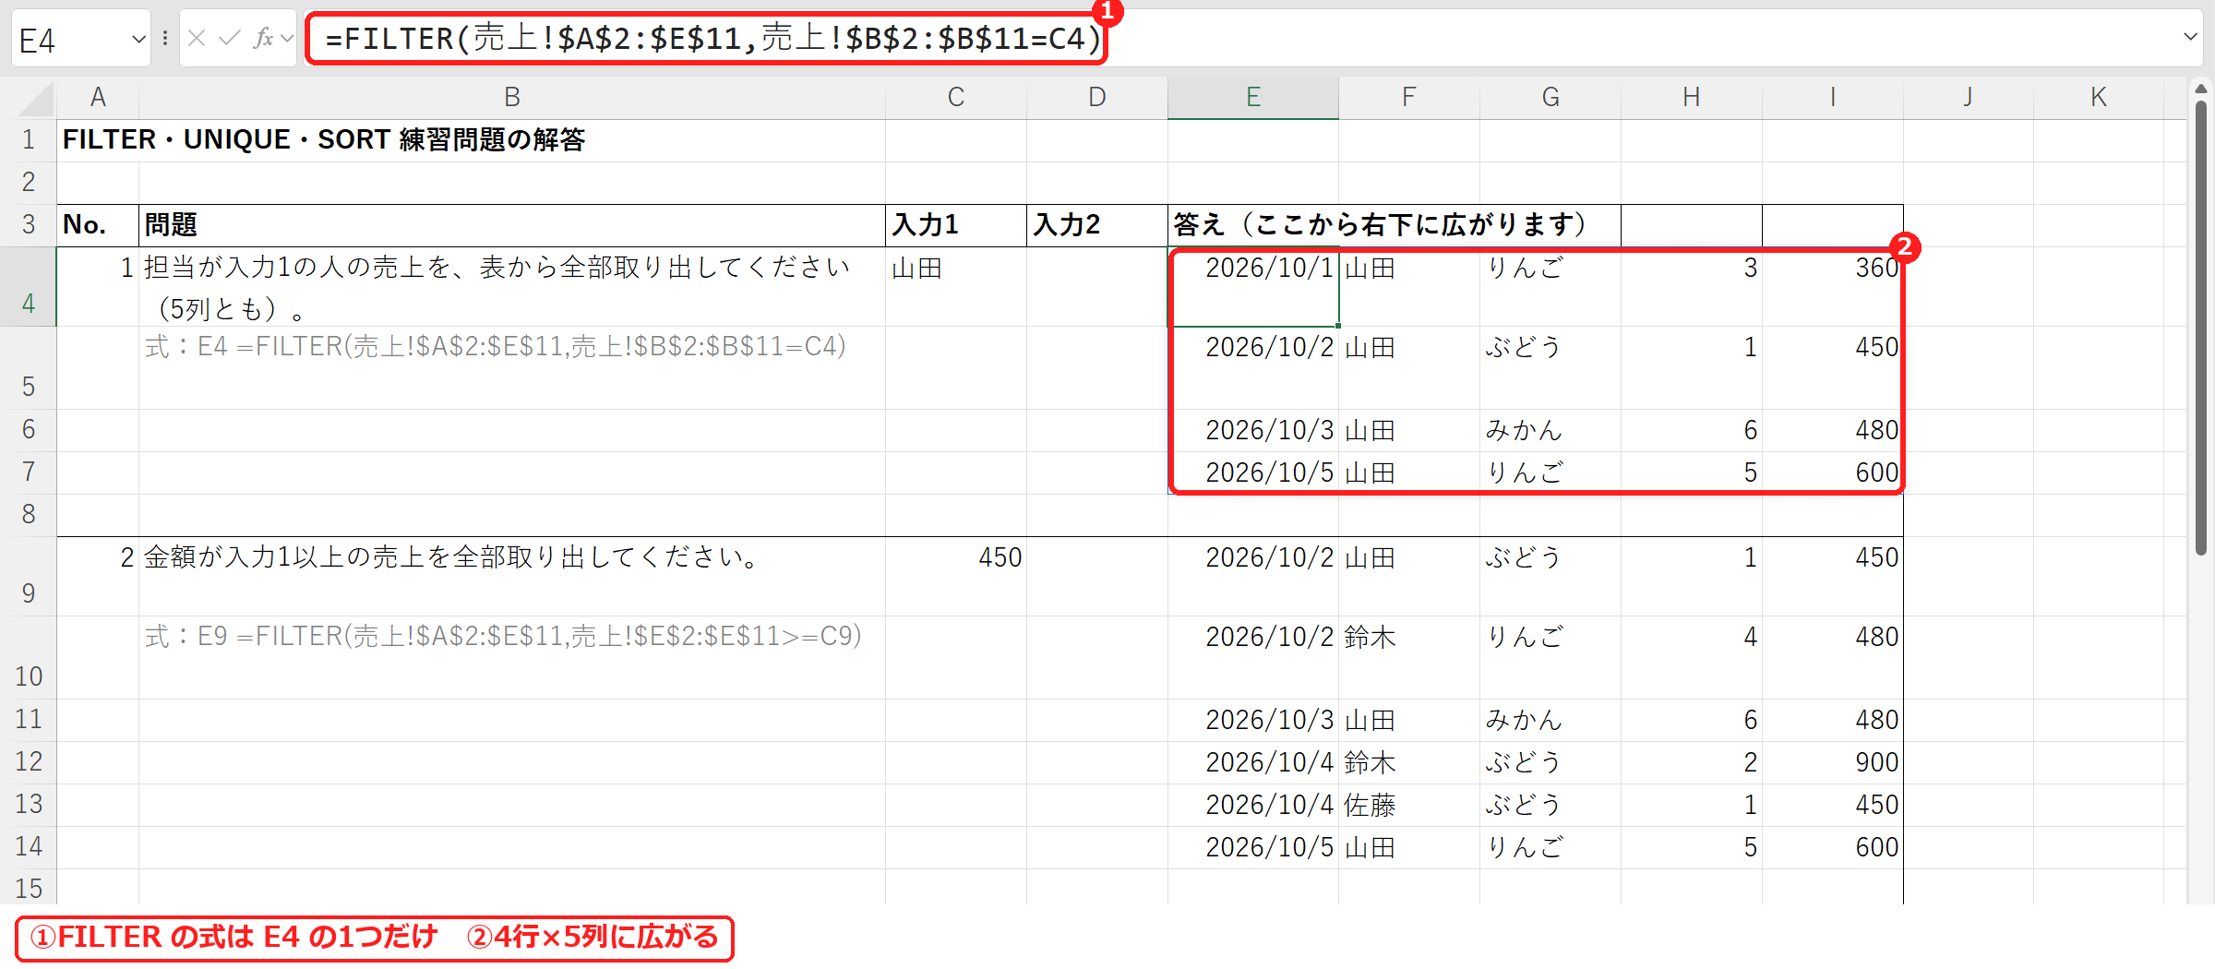Click title cell 'FILTER・UNIQUE・SORT 練習問題の解答'
This screenshot has height=969, width=2215.
click(x=324, y=140)
